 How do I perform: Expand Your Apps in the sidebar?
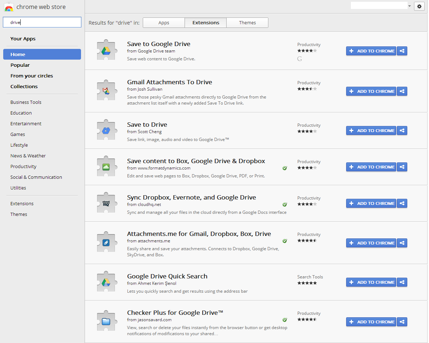click(23, 39)
